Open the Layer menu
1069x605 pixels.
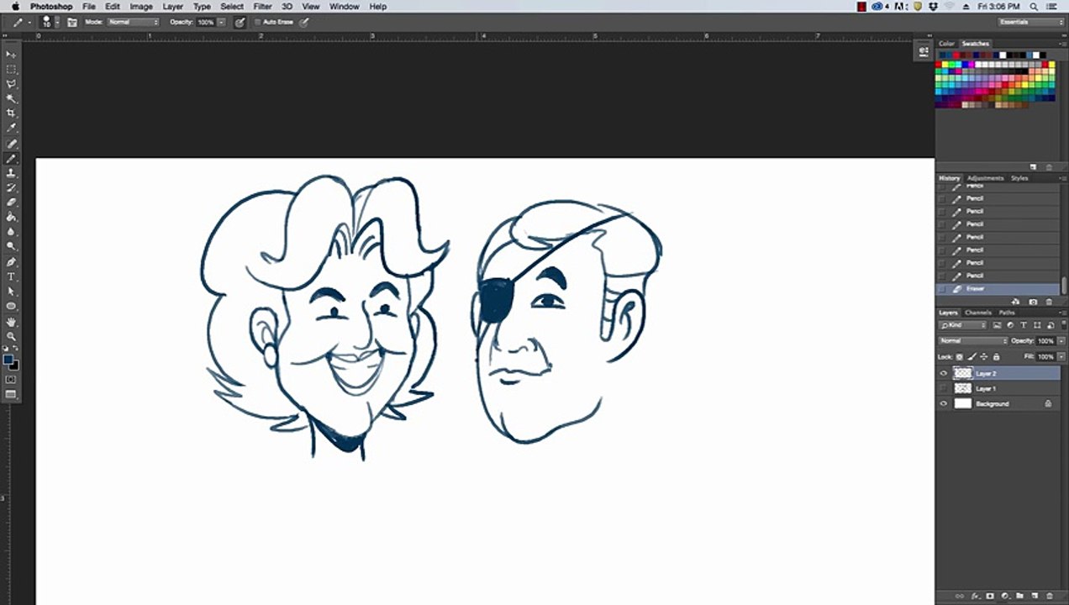[172, 6]
